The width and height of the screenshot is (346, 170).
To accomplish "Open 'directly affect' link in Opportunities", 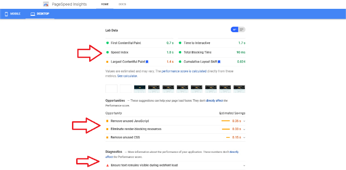I will (x=215, y=101).
